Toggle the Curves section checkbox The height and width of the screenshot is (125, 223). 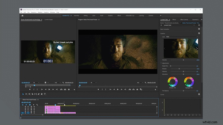coord(199,94)
